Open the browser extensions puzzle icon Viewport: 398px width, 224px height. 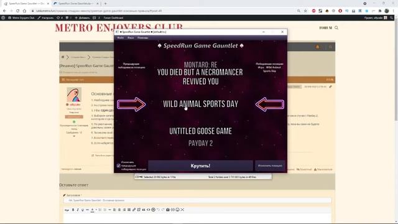pyautogui.click(x=380, y=11)
